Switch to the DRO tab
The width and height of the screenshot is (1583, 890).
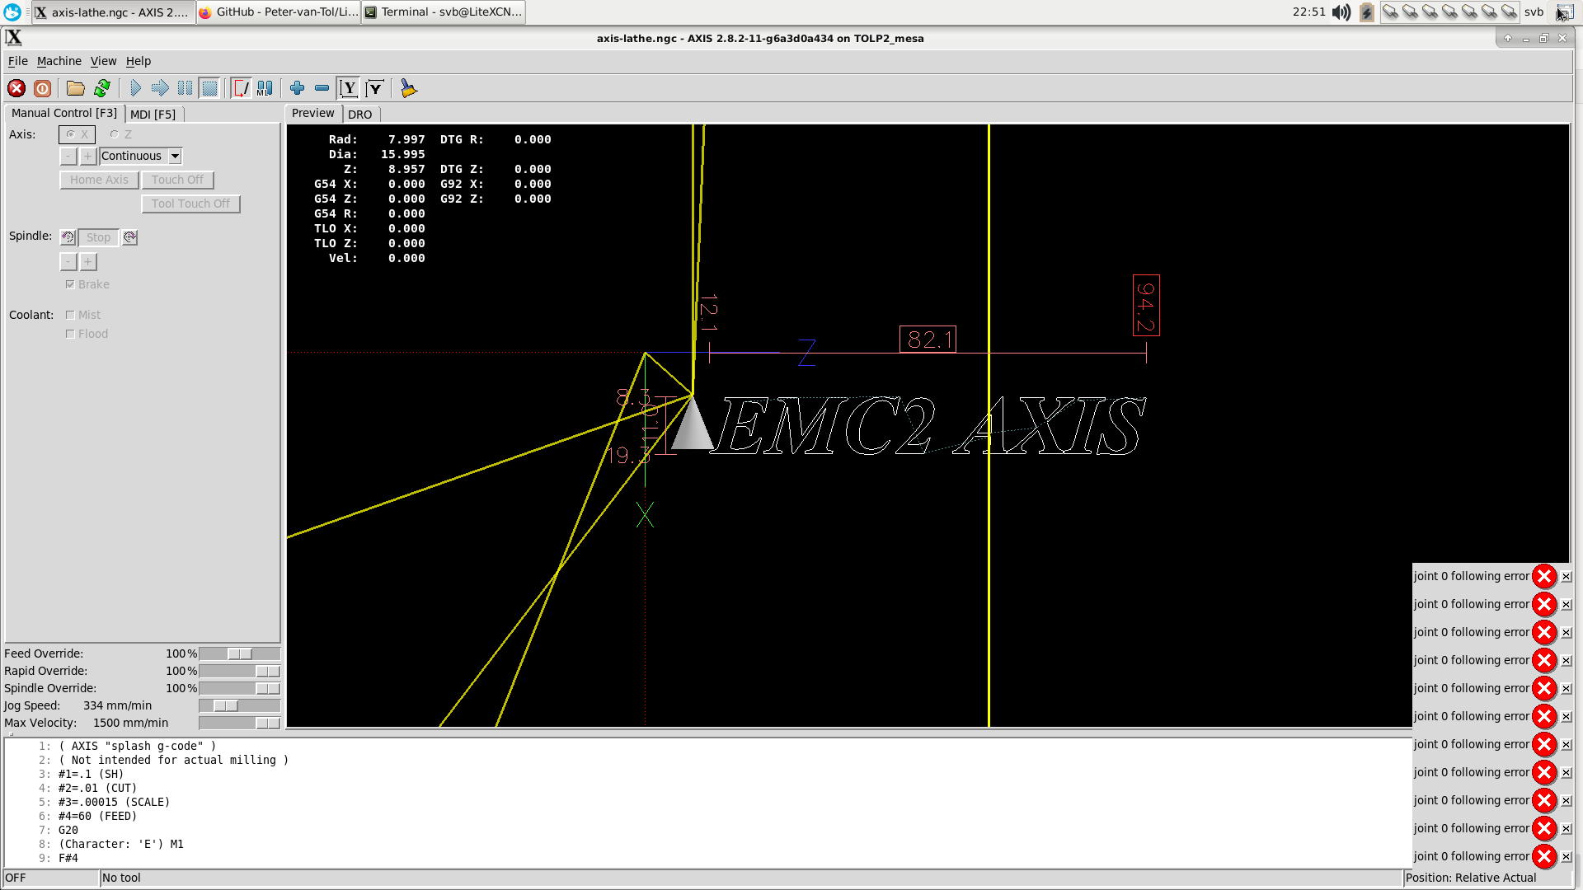tap(360, 115)
